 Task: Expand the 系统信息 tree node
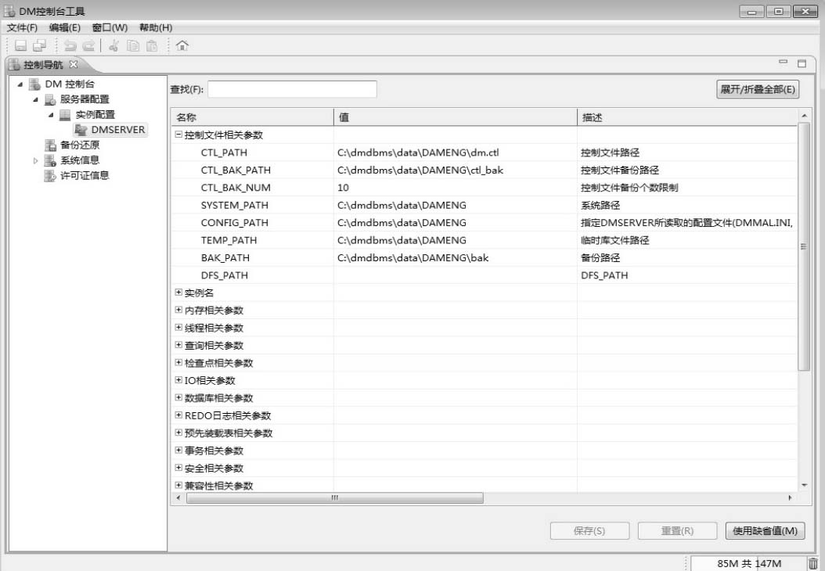35,160
